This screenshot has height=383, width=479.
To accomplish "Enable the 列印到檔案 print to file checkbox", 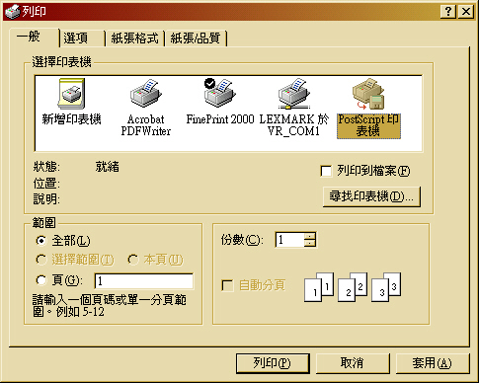I will coord(326,171).
